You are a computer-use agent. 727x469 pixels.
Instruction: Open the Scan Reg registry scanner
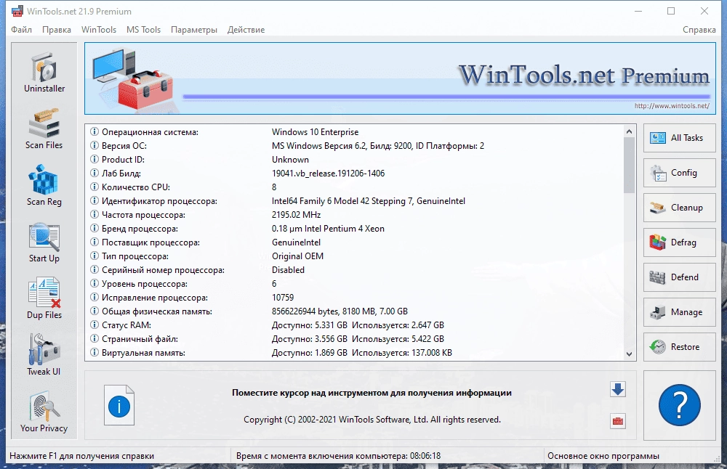coord(44,186)
